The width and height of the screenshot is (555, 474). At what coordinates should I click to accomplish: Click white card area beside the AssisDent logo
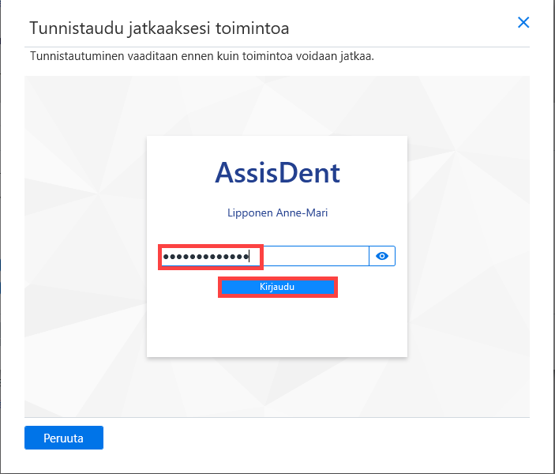tap(373, 173)
